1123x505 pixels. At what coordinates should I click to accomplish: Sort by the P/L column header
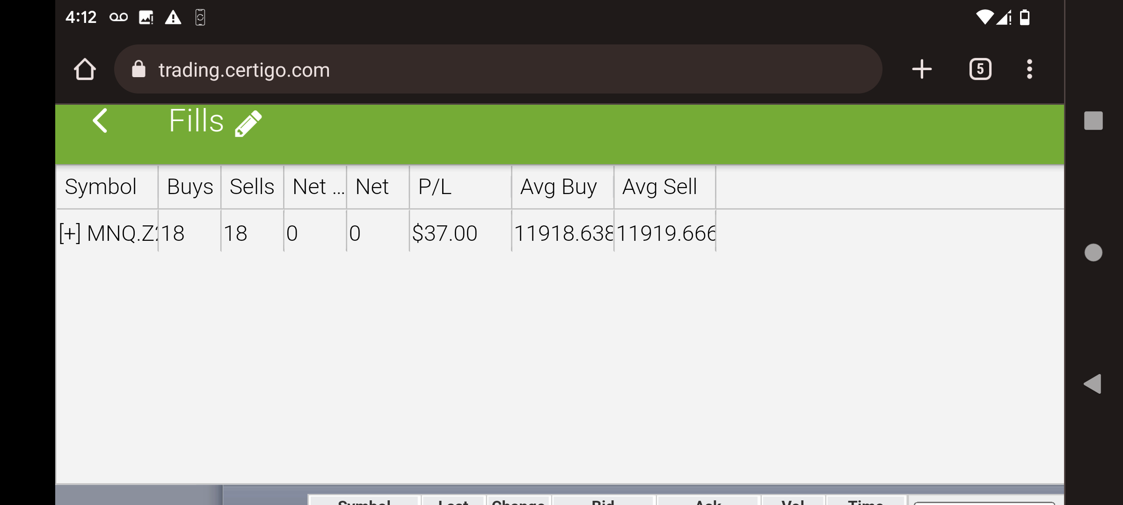(x=460, y=187)
